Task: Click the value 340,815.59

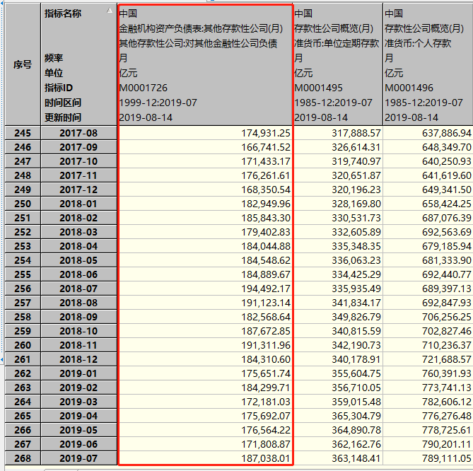Action: pos(356,331)
